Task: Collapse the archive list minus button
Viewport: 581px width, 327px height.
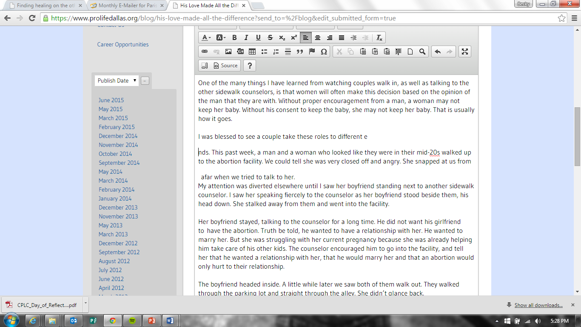Action: coord(145,81)
